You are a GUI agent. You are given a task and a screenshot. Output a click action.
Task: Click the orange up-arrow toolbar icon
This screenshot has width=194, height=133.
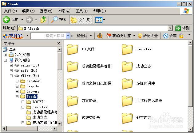[x=100, y=36]
